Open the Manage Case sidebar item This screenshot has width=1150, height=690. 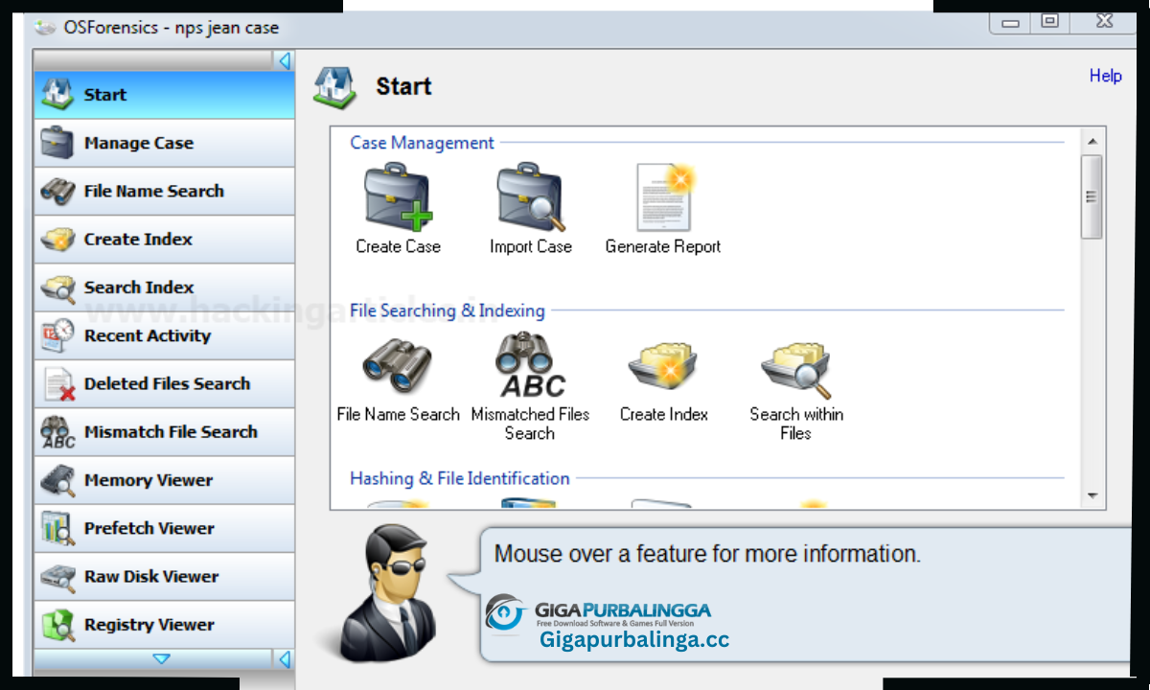164,143
